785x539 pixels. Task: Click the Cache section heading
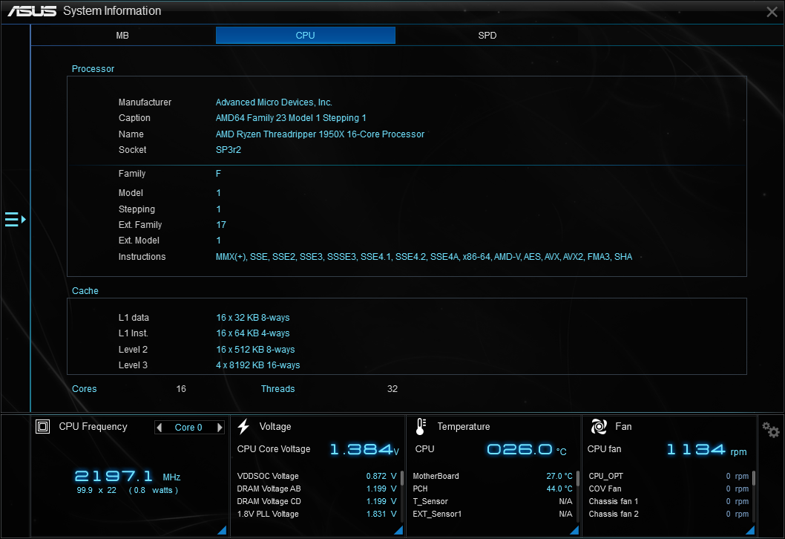(x=85, y=291)
